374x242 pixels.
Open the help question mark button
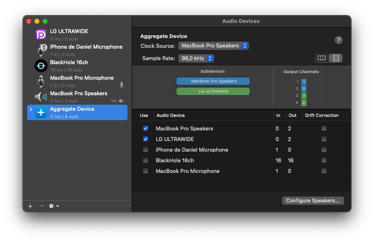pos(338,40)
